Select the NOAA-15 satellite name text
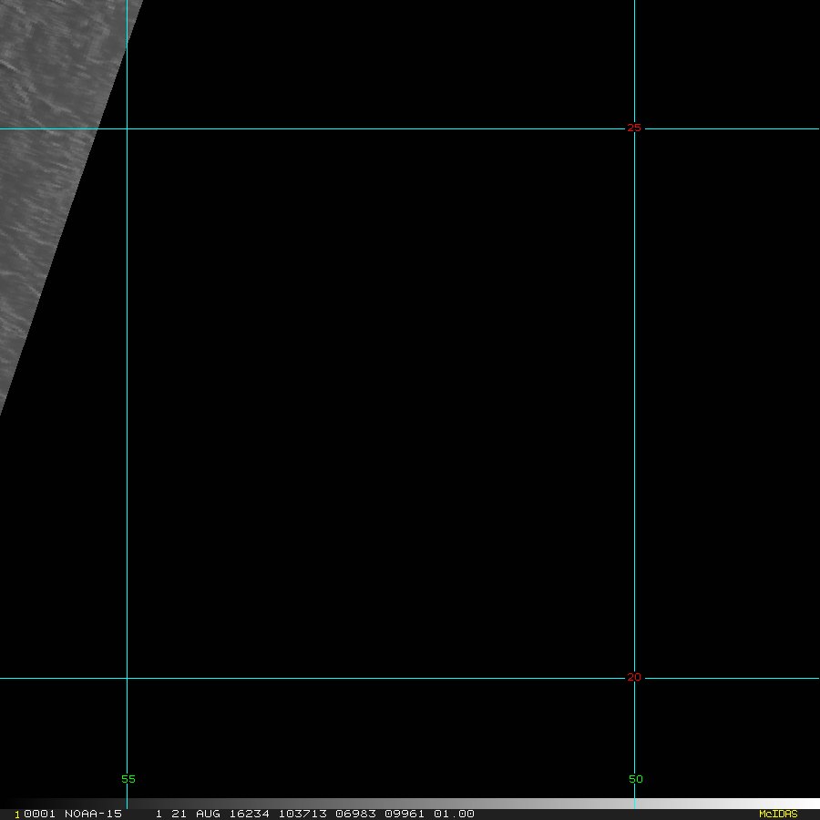 (93, 814)
